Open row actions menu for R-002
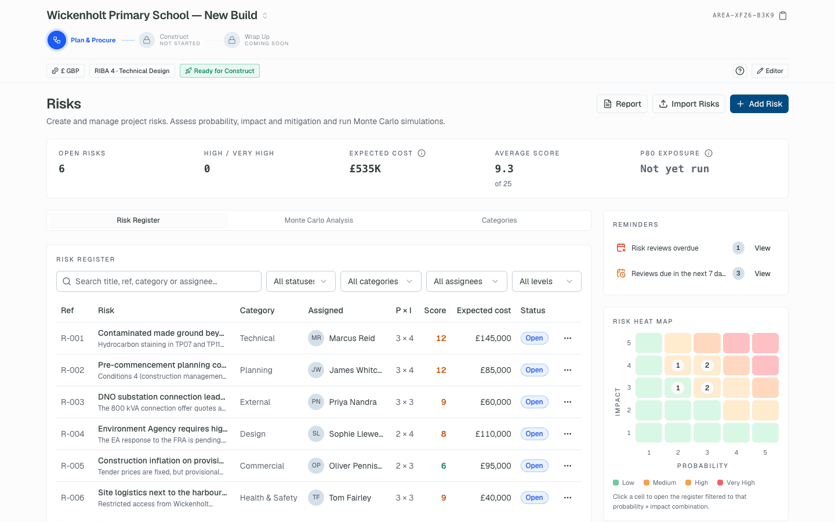 [568, 370]
